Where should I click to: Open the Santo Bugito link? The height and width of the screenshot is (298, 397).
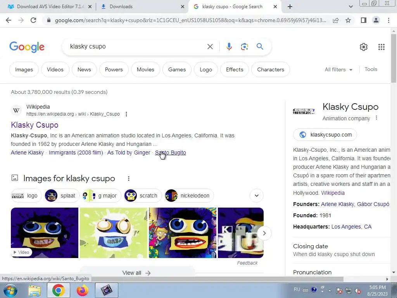(171, 152)
